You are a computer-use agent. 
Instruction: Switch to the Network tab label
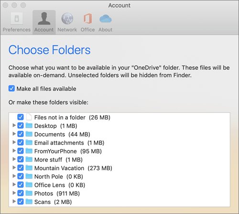[x=67, y=30]
